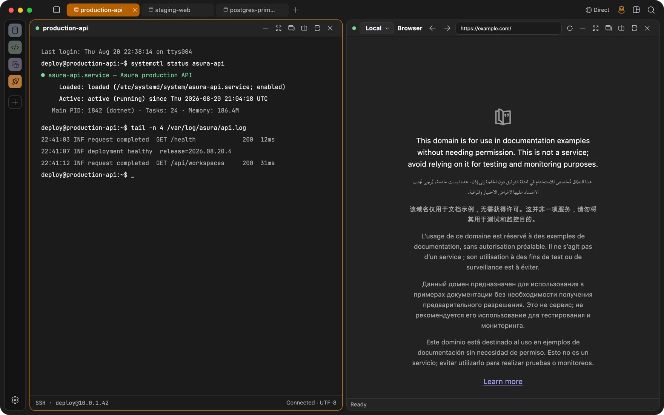The height and width of the screenshot is (415, 664).
Task: Fullscreen the production-api terminal pane
Action: click(278, 28)
